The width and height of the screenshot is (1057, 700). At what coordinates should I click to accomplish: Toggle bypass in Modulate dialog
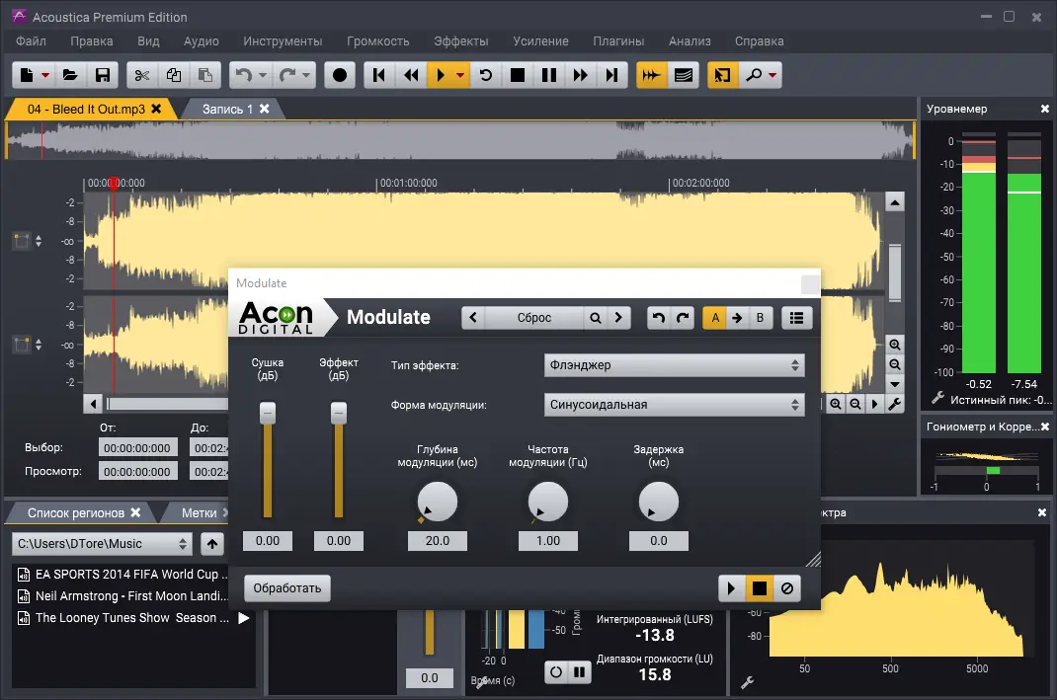tap(786, 588)
